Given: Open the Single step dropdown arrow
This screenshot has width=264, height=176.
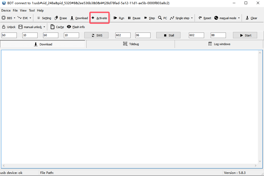Looking at the screenshot, I should click(x=192, y=18).
